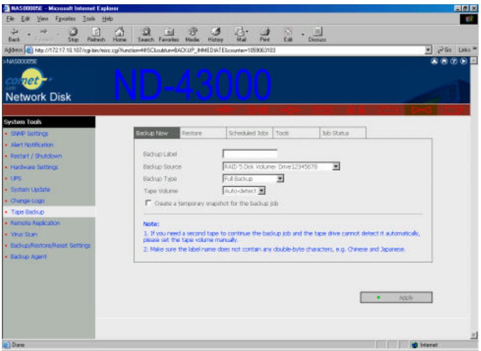The image size is (481, 351).
Task: Open the Restart / Shutdown link
Action: click(x=36, y=156)
